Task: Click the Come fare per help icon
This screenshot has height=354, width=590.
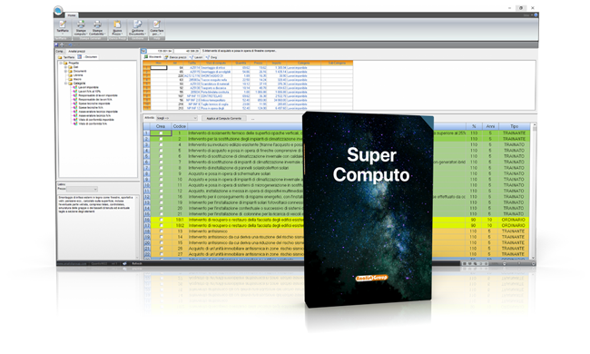Action: point(156,25)
